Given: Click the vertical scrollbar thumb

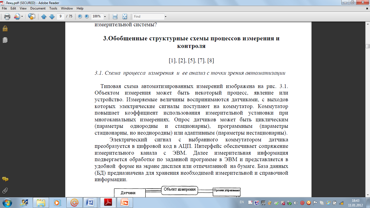Looking at the screenshot, I should coord(368,46).
